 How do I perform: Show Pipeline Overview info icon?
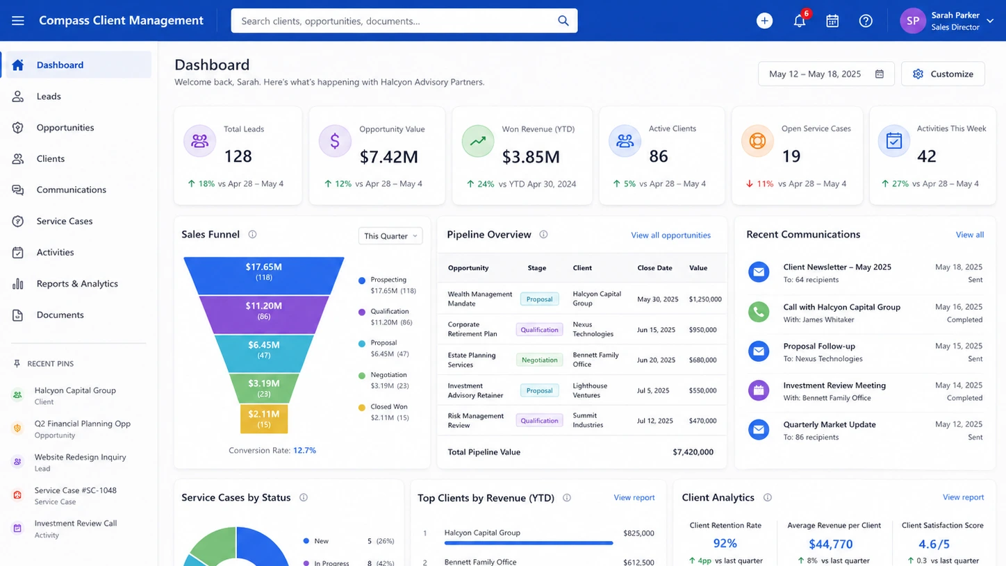click(x=543, y=235)
